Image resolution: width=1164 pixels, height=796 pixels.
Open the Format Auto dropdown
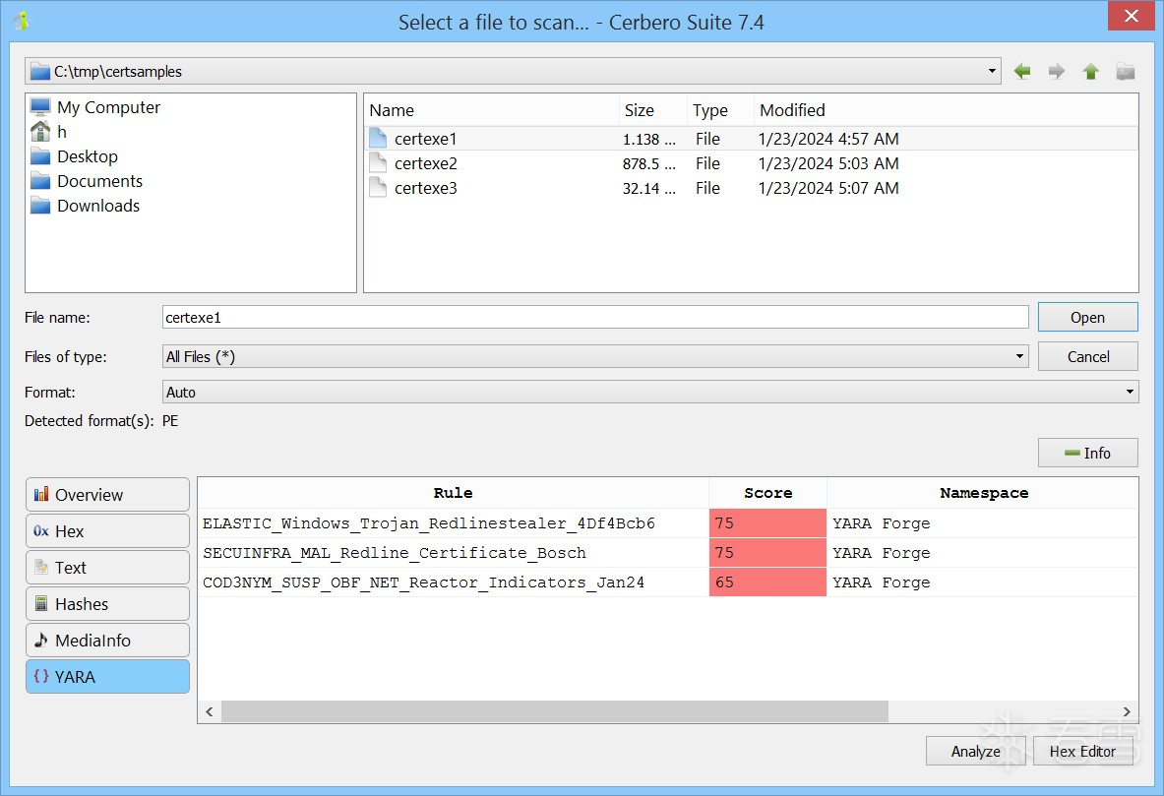coord(650,392)
